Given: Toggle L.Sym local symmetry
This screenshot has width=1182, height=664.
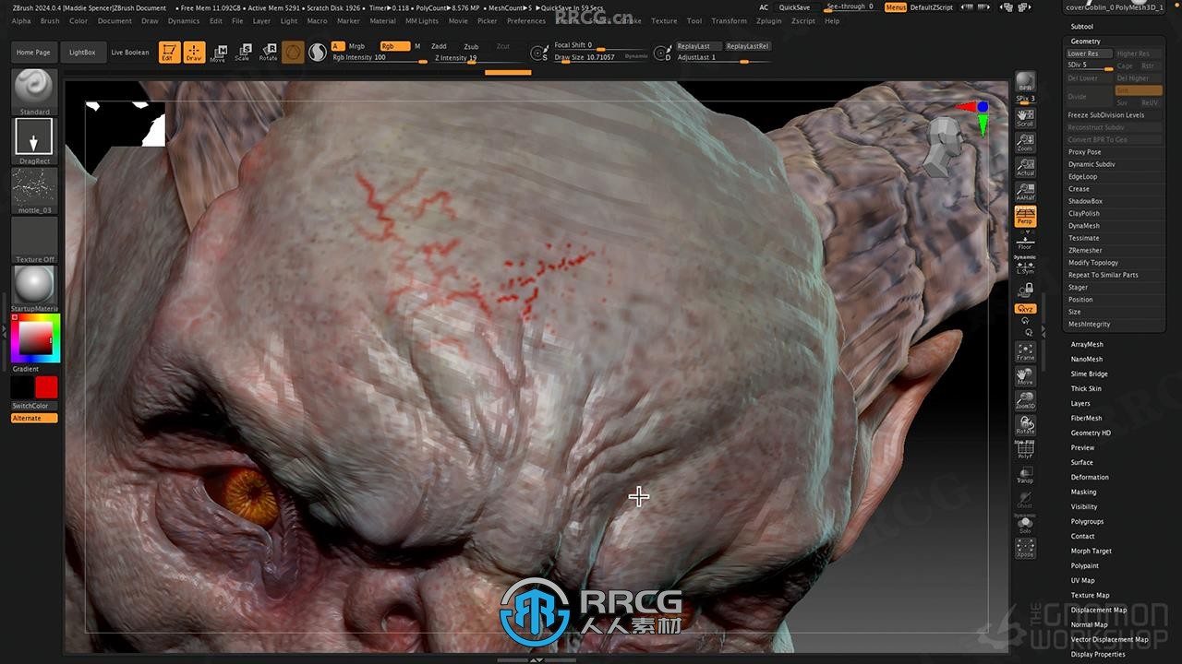Looking at the screenshot, I should (x=1025, y=266).
